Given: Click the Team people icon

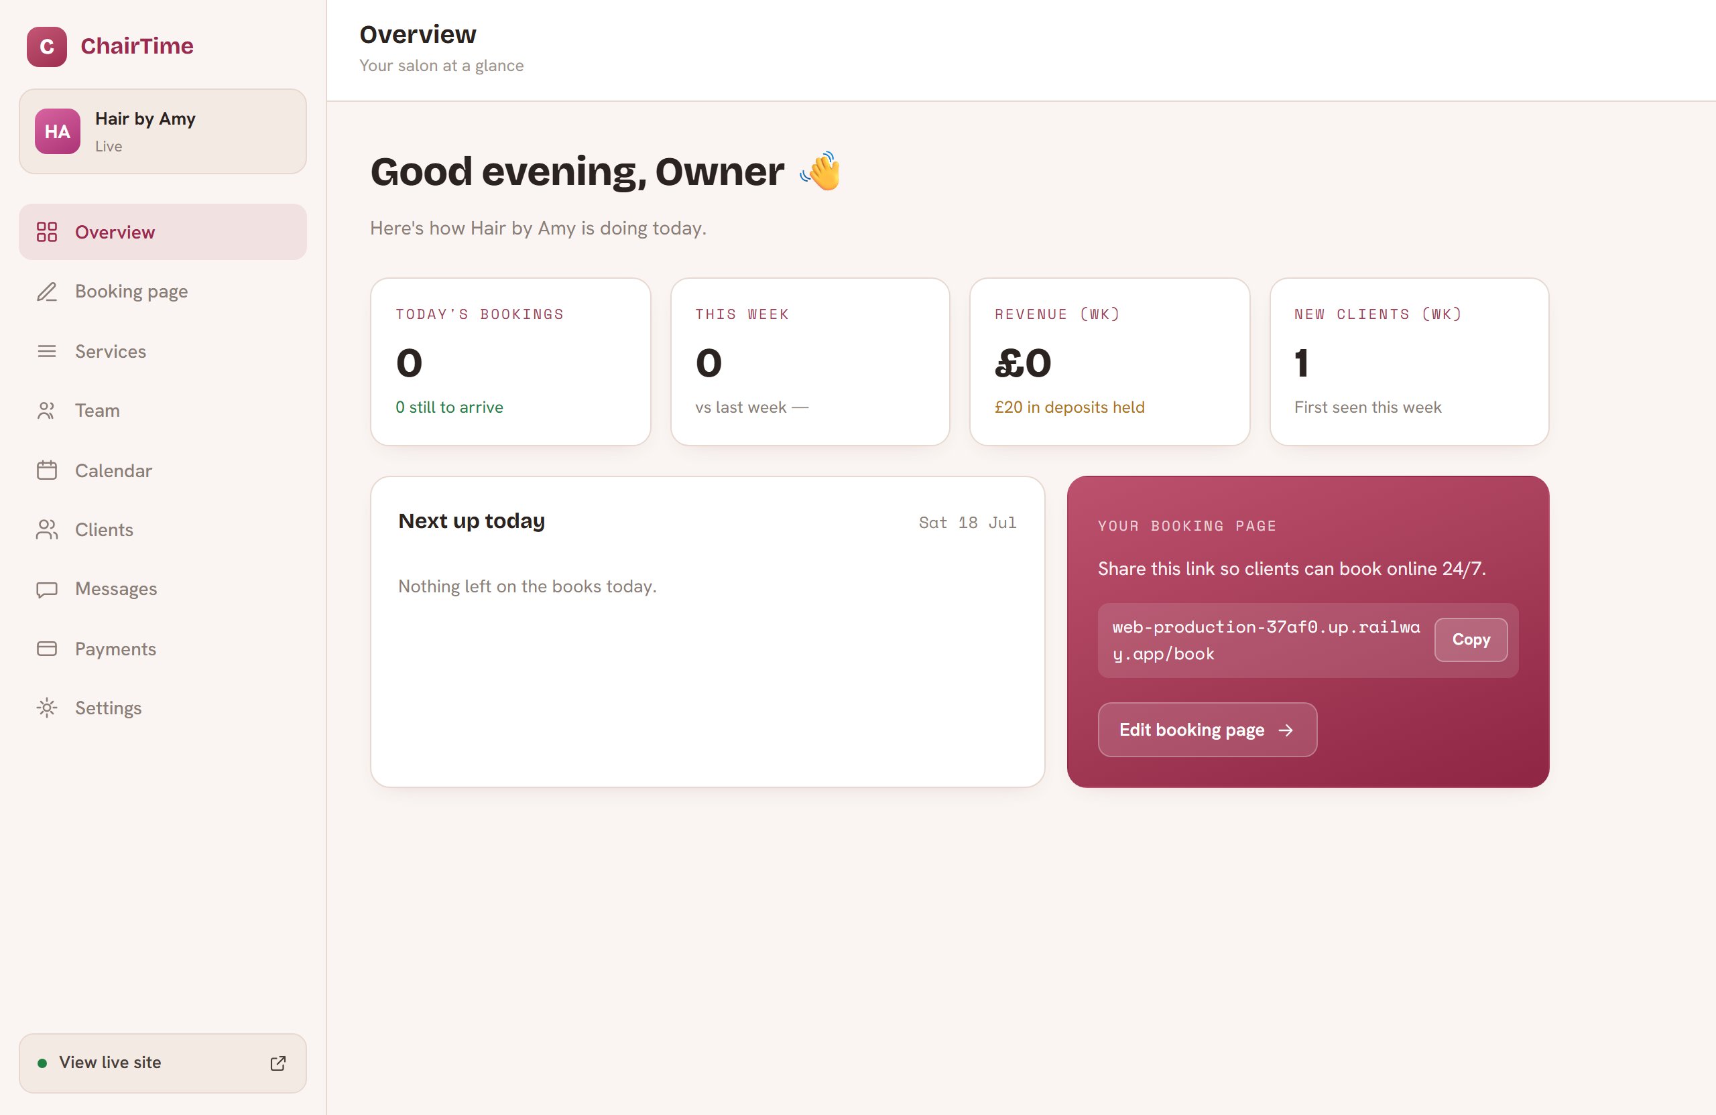Looking at the screenshot, I should pyautogui.click(x=47, y=411).
